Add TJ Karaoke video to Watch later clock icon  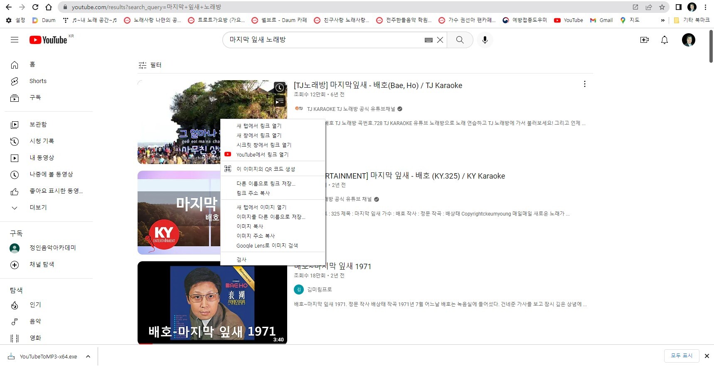click(280, 88)
